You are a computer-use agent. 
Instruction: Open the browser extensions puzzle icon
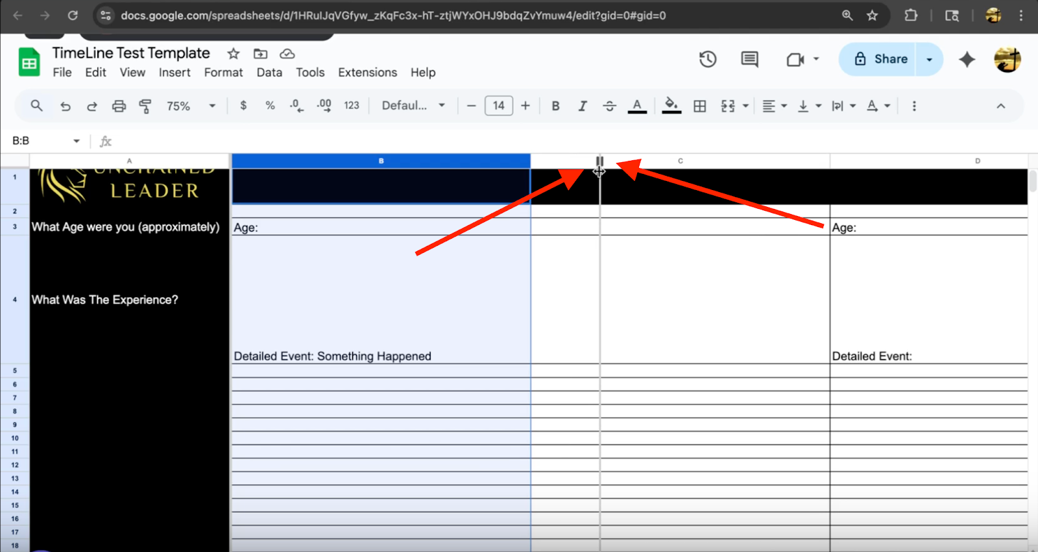pos(911,16)
